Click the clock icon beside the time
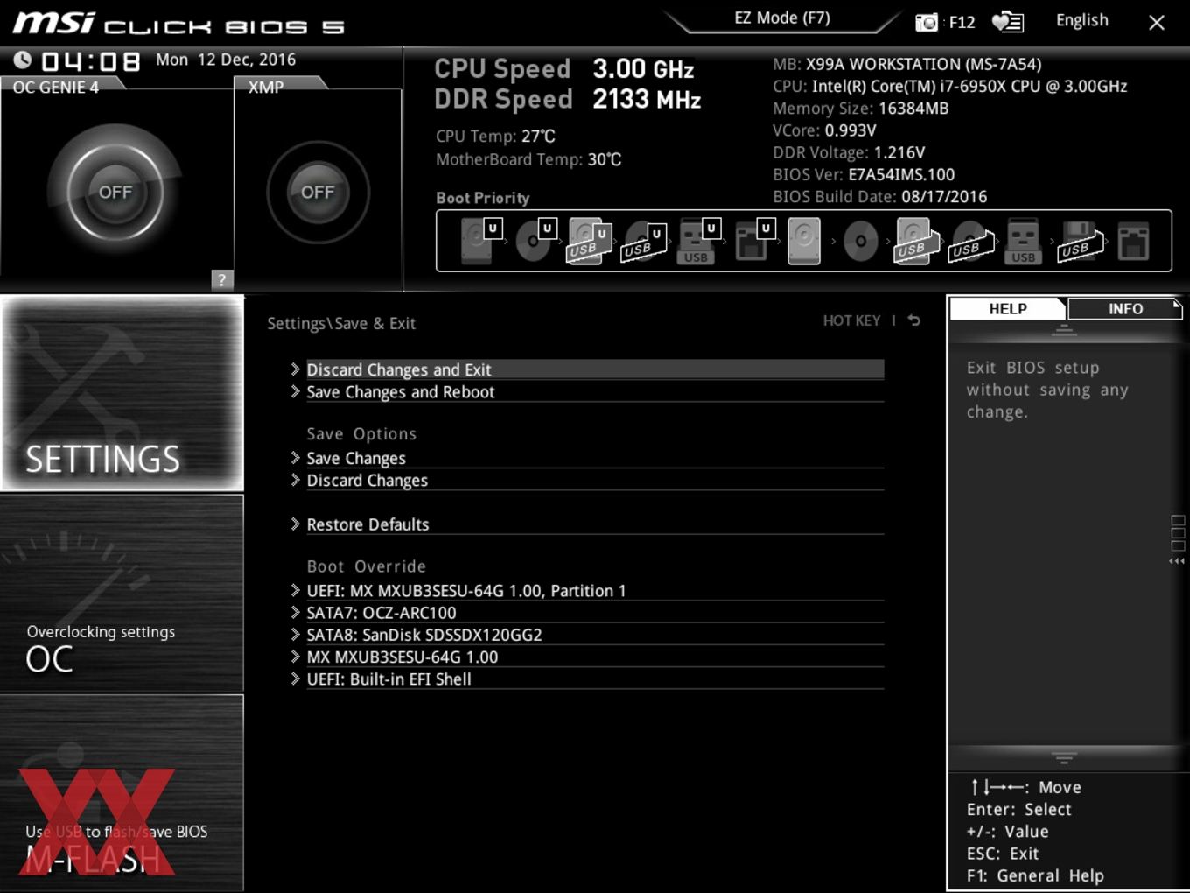Screen dimensions: 1190x893 [23, 60]
